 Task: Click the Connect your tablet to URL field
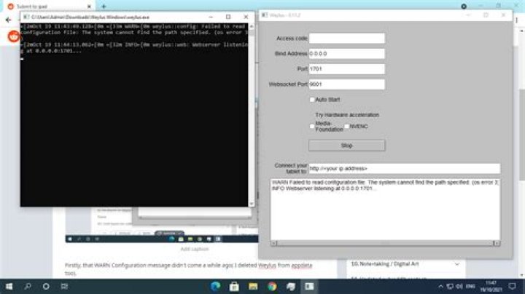click(x=405, y=168)
